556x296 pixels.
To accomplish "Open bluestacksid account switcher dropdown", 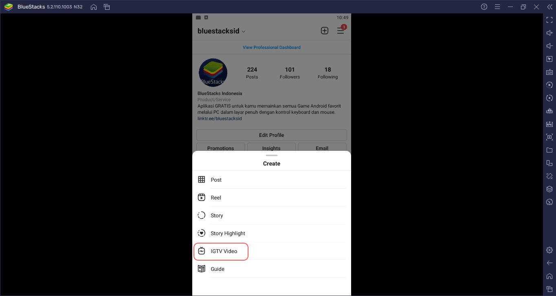I will pyautogui.click(x=222, y=31).
